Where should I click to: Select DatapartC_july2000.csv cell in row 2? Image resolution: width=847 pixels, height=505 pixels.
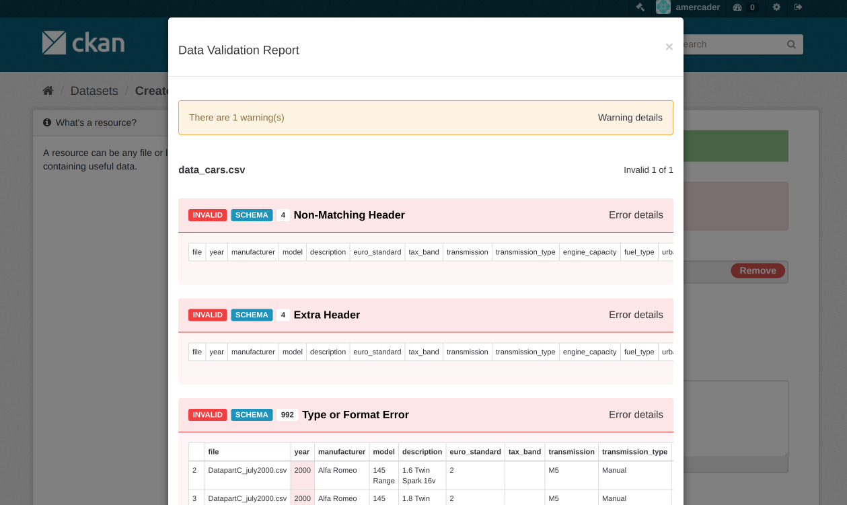click(x=248, y=475)
